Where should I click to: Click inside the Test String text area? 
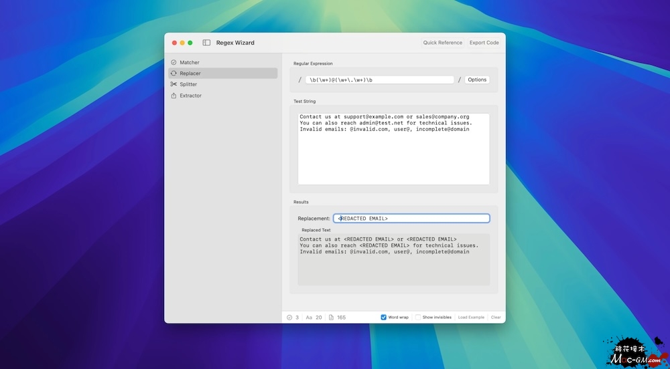393,157
